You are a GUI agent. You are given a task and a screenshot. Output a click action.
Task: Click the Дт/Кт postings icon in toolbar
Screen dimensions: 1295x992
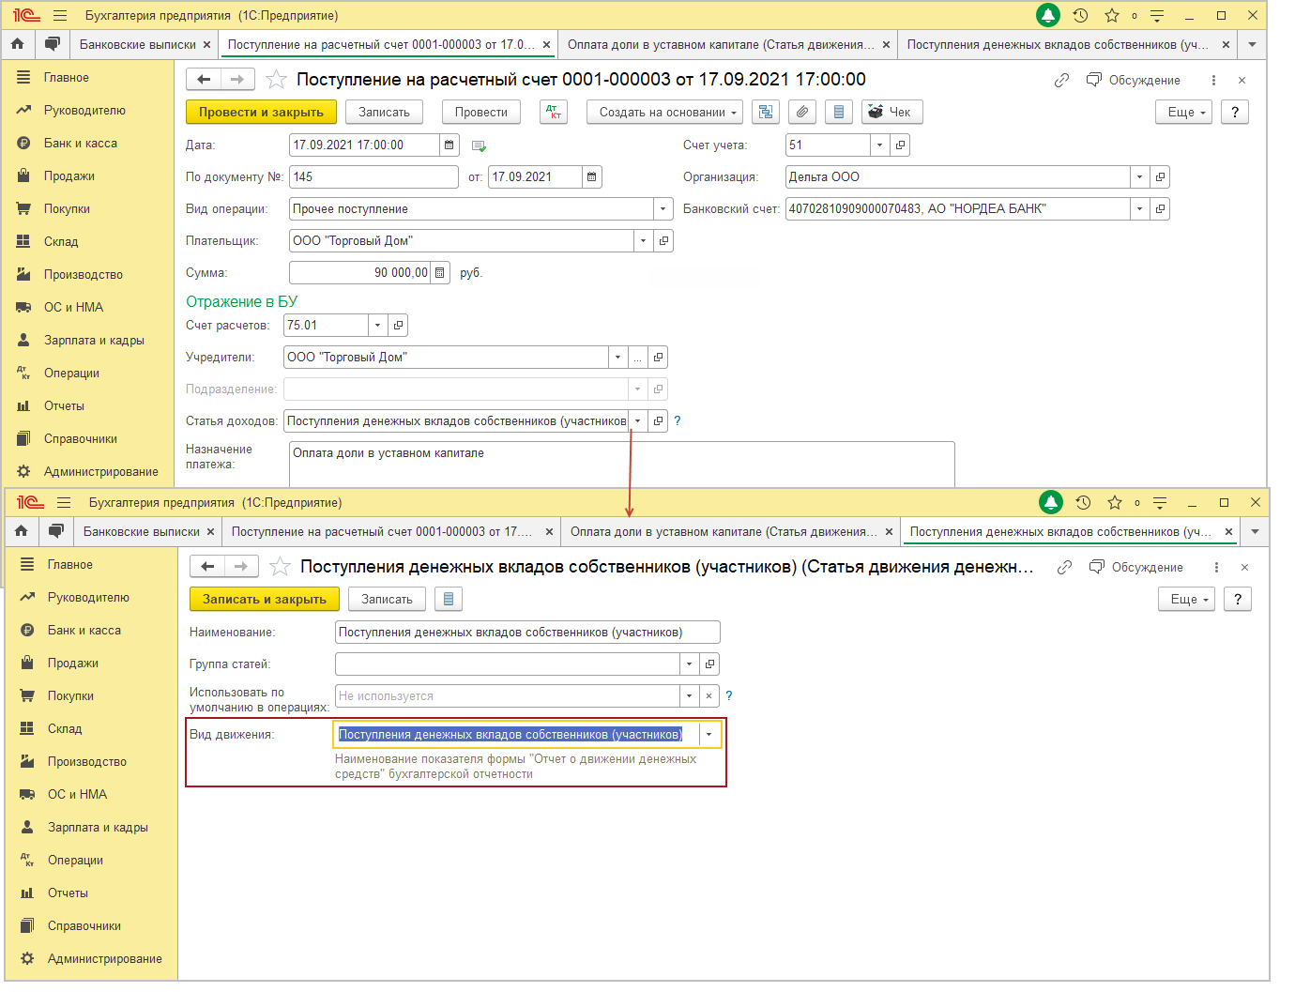[554, 112]
